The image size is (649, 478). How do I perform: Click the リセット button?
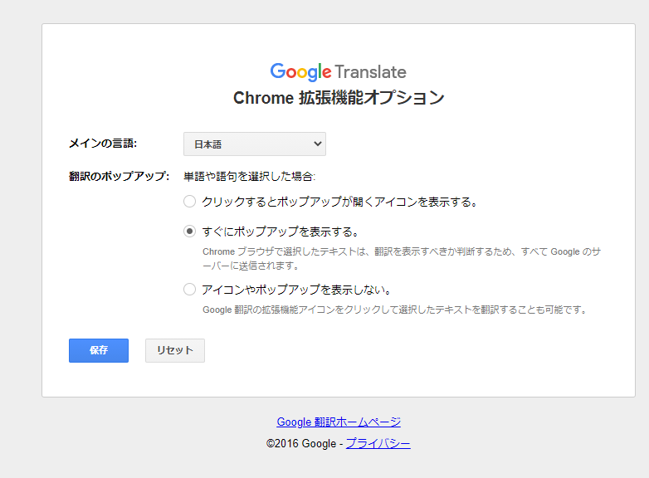[x=175, y=350]
